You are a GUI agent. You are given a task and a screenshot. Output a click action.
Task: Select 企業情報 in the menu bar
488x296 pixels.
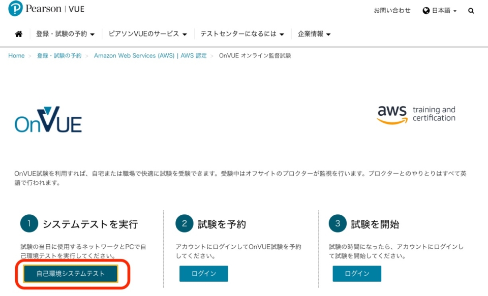point(309,34)
